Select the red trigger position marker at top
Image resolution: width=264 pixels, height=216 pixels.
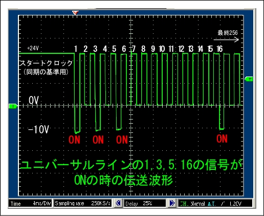[x=75, y=13]
